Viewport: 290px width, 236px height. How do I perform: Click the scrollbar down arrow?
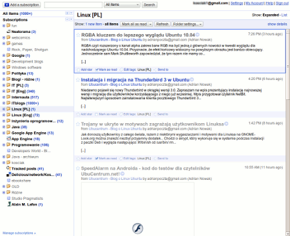[287, 233]
